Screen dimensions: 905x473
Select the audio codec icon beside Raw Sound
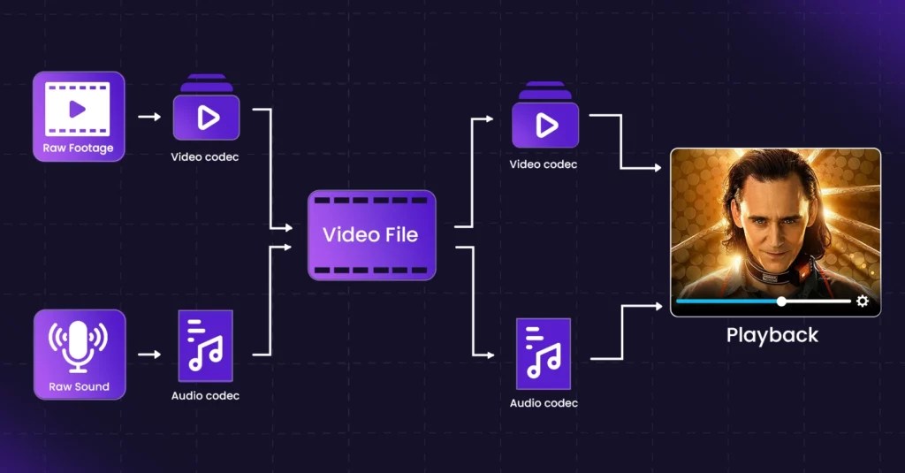(x=205, y=346)
